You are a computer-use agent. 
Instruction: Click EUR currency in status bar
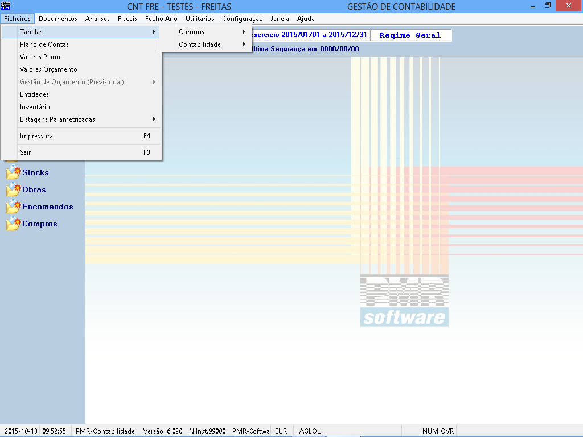pos(281,431)
